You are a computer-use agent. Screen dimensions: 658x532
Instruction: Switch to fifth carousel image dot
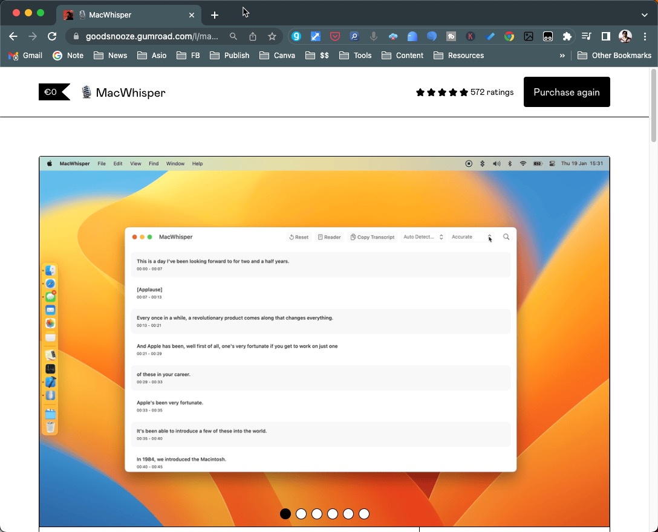pos(348,513)
